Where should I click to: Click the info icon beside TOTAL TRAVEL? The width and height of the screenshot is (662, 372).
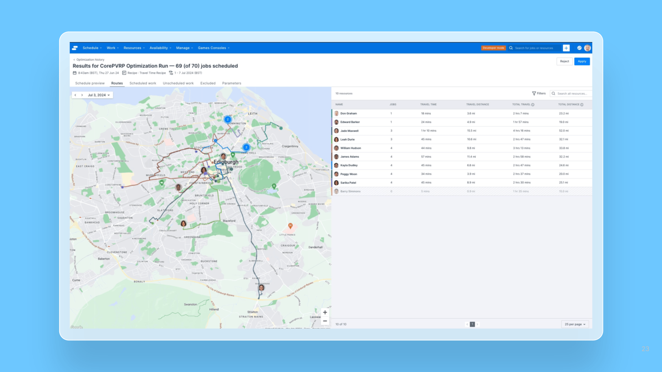[533, 105]
